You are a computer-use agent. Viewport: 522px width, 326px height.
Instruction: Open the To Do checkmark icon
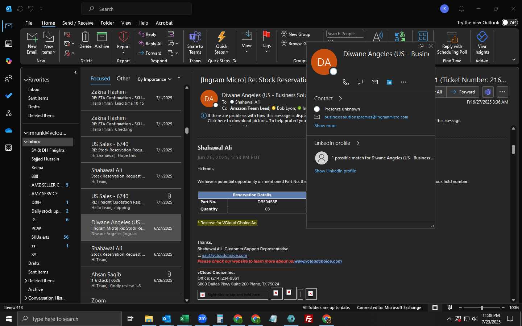pyautogui.click(x=9, y=96)
